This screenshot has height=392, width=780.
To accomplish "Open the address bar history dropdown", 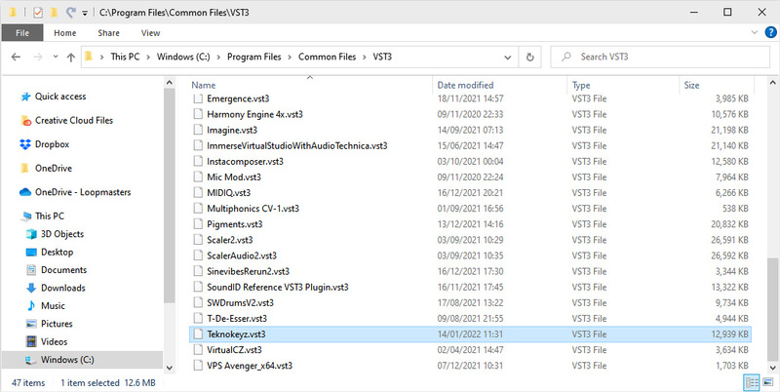I will pyautogui.click(x=507, y=58).
